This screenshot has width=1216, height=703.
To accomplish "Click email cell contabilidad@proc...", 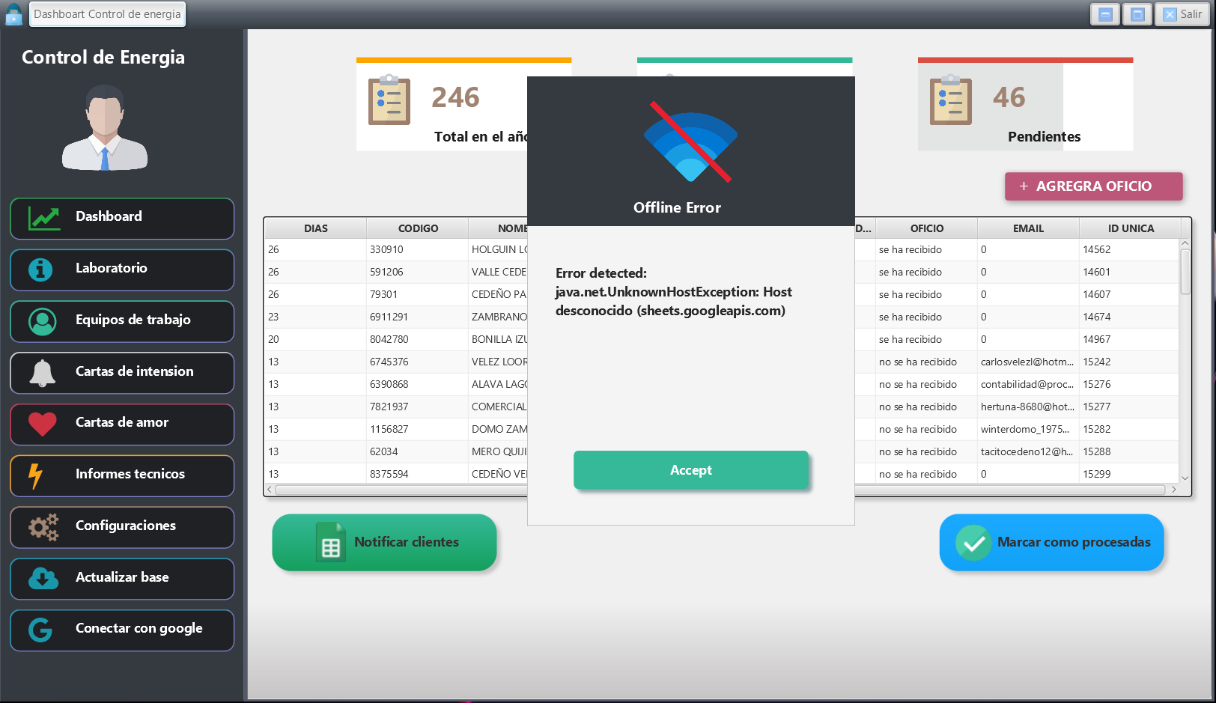I will click(x=1028, y=385).
